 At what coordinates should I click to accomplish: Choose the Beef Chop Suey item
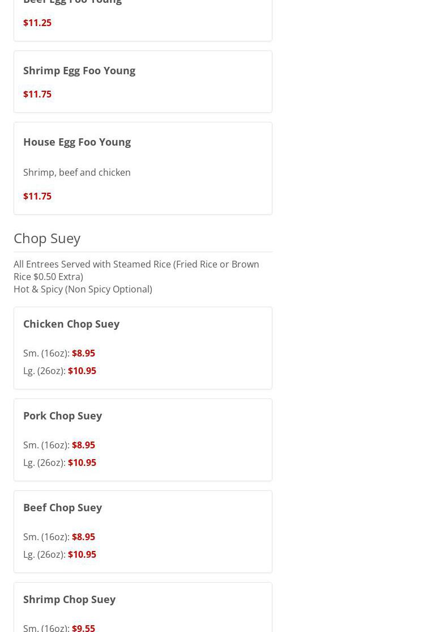[62, 507]
